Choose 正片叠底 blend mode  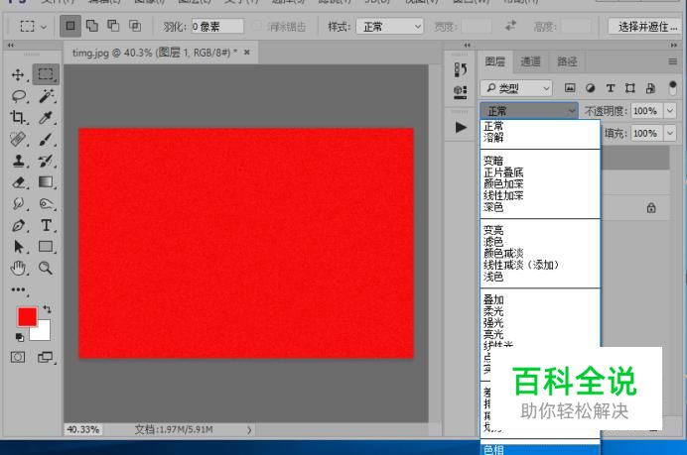503,172
